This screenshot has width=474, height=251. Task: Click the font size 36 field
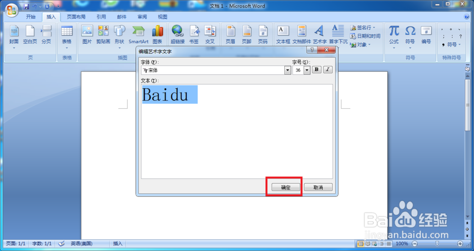coord(298,70)
